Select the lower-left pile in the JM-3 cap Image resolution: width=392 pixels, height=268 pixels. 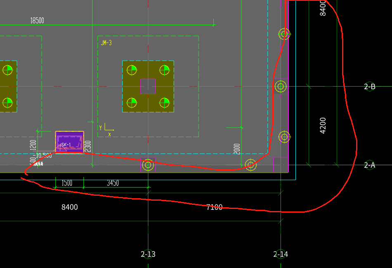[x=132, y=102]
